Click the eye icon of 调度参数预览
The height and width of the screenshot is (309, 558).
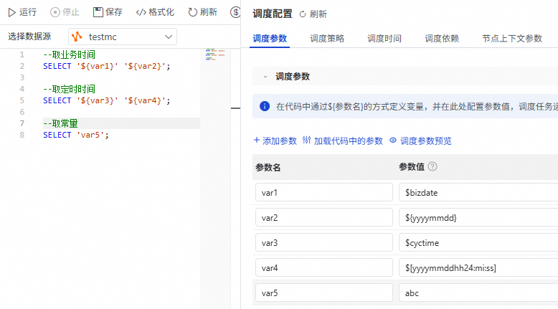(x=393, y=140)
